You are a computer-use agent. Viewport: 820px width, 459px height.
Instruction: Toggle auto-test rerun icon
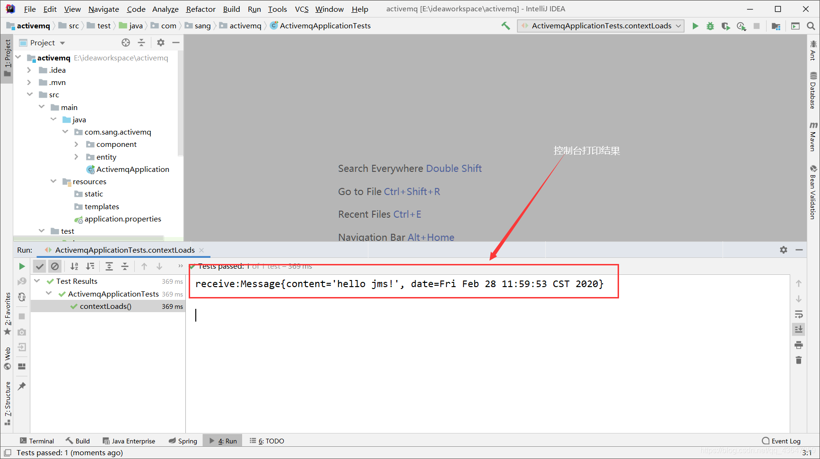(x=22, y=297)
